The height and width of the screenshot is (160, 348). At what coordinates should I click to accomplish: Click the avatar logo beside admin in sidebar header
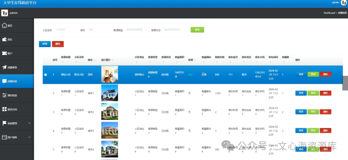5,13
